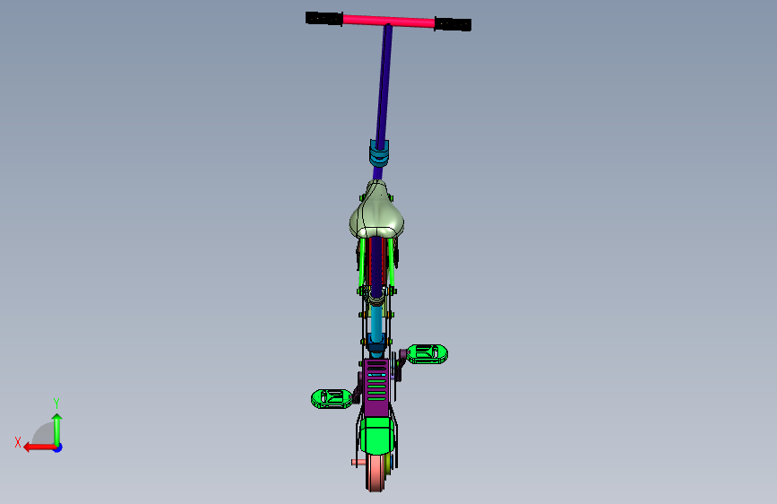Select the purple vented cover box

[376, 388]
